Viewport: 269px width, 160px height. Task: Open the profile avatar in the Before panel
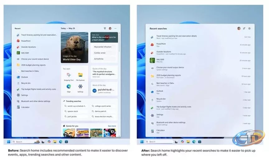coord(110,28)
